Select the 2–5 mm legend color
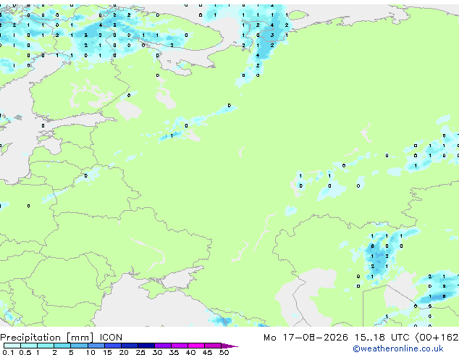The width and height of the screenshot is (459, 355). click(62, 346)
